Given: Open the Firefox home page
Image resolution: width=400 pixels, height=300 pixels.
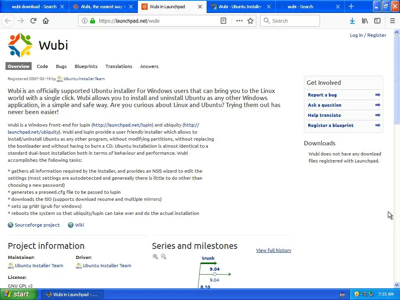Looking at the screenshot, I should click(x=46, y=21).
